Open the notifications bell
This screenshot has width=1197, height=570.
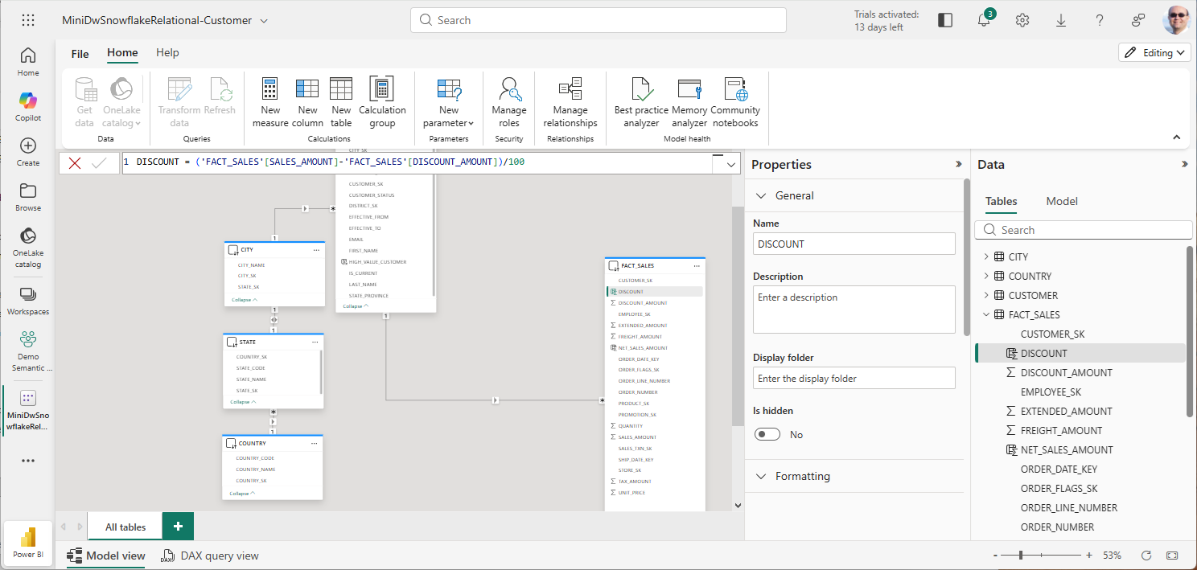click(984, 20)
